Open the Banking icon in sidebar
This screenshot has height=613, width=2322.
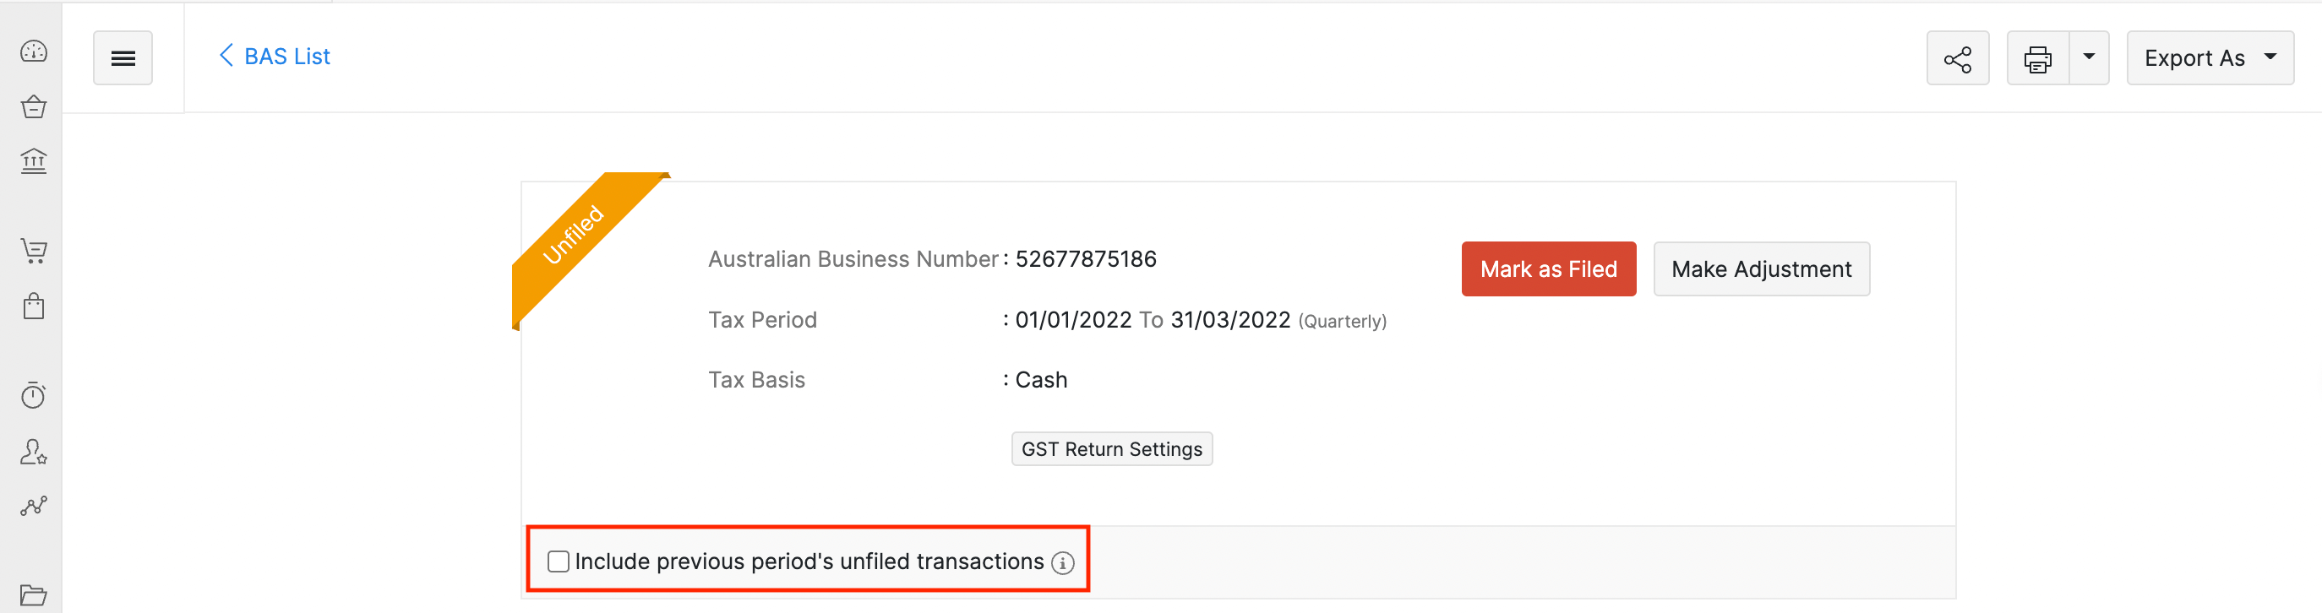(x=33, y=162)
